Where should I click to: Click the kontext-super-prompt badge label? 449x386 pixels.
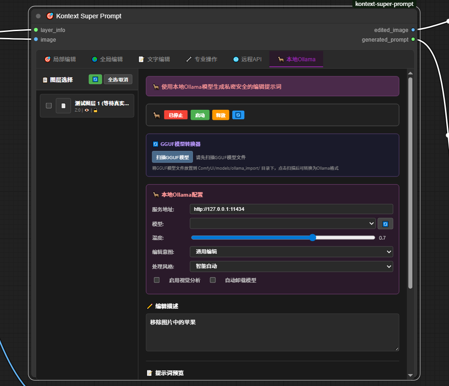coord(384,4)
